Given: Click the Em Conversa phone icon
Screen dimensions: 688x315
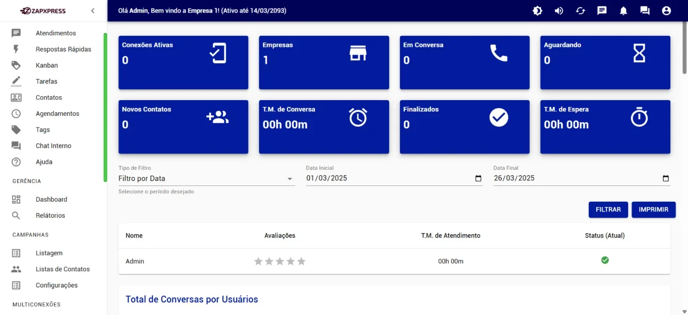Looking at the screenshot, I should [x=499, y=53].
